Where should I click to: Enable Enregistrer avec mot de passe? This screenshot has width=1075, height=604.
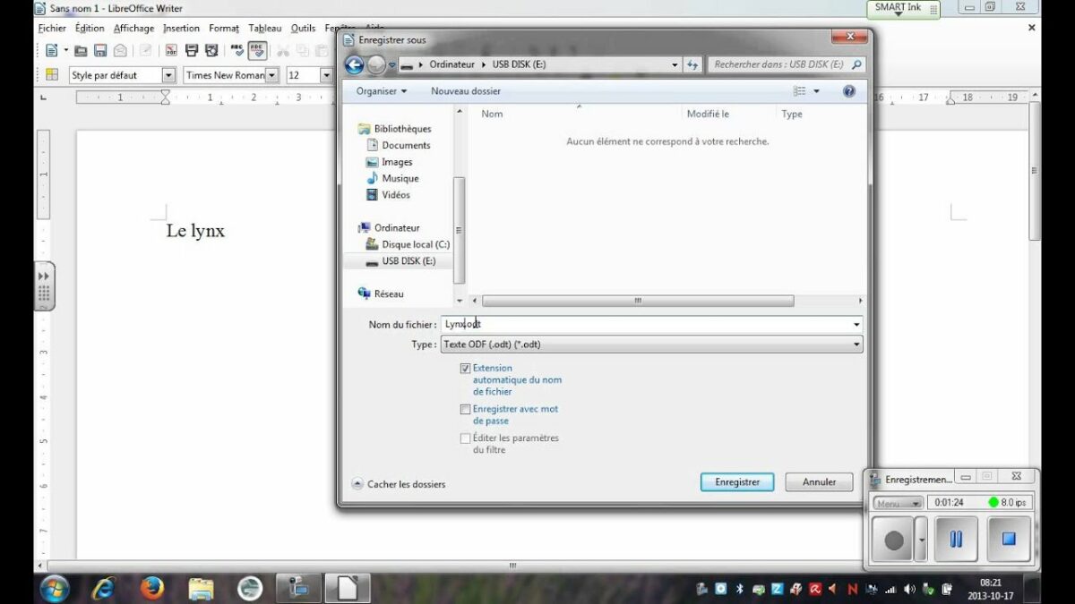[x=465, y=409]
